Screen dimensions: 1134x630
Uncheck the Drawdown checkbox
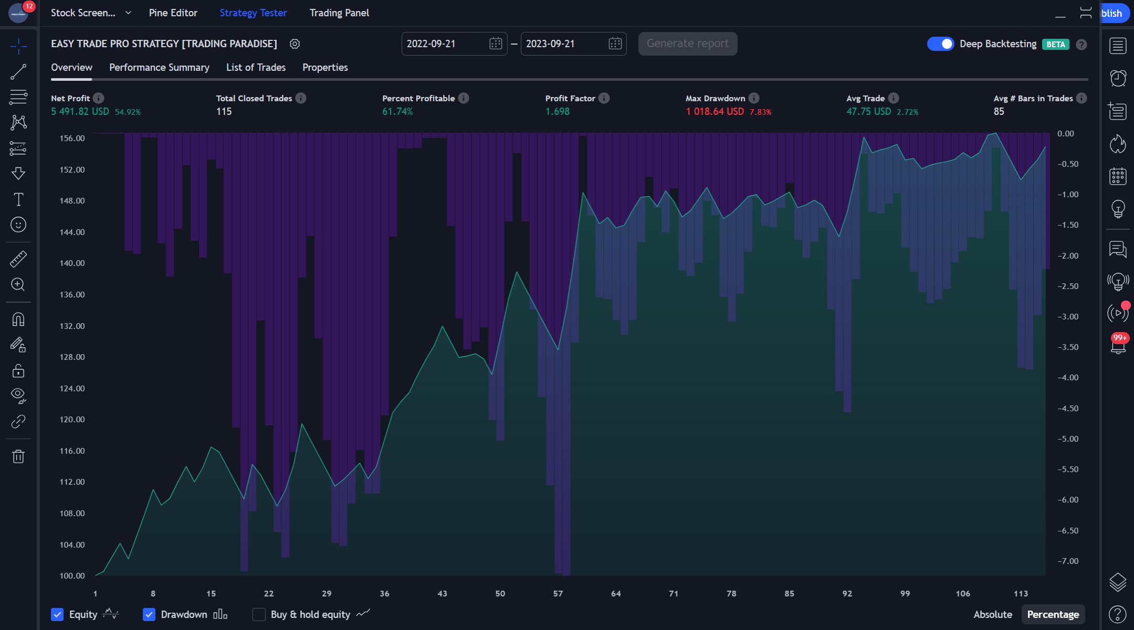point(149,614)
